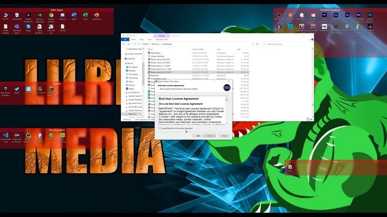The image size is (387, 217).
Task: Launch Excel desktop shortcut
Action: [x=85, y=16]
